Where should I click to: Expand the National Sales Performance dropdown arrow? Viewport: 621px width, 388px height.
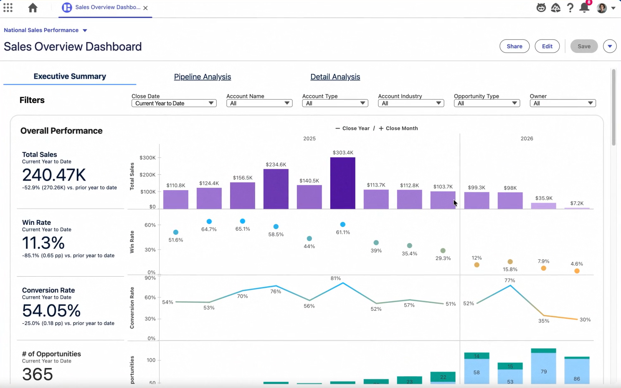click(85, 30)
